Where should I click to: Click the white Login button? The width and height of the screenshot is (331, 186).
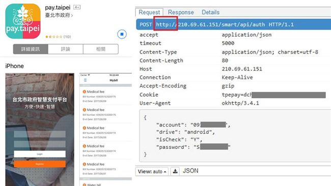click(x=40, y=154)
